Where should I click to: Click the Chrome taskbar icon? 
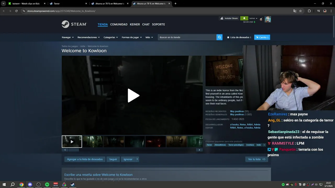click(x=21, y=185)
